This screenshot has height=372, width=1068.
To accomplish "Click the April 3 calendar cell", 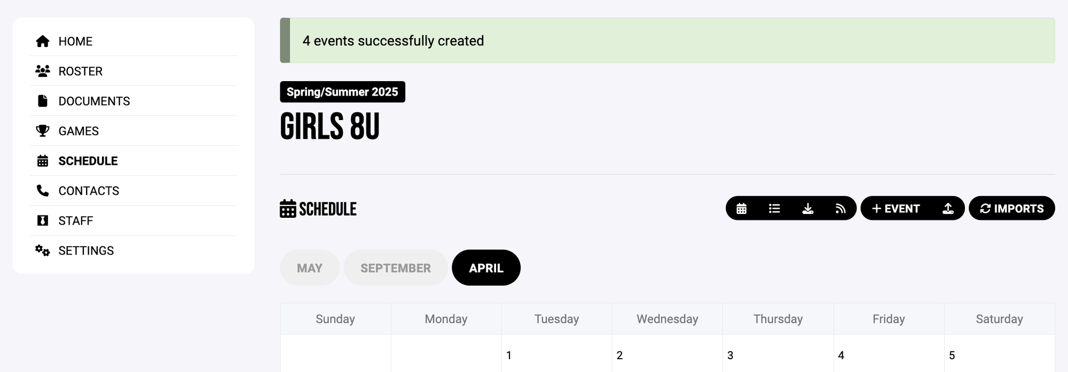I will (778, 355).
